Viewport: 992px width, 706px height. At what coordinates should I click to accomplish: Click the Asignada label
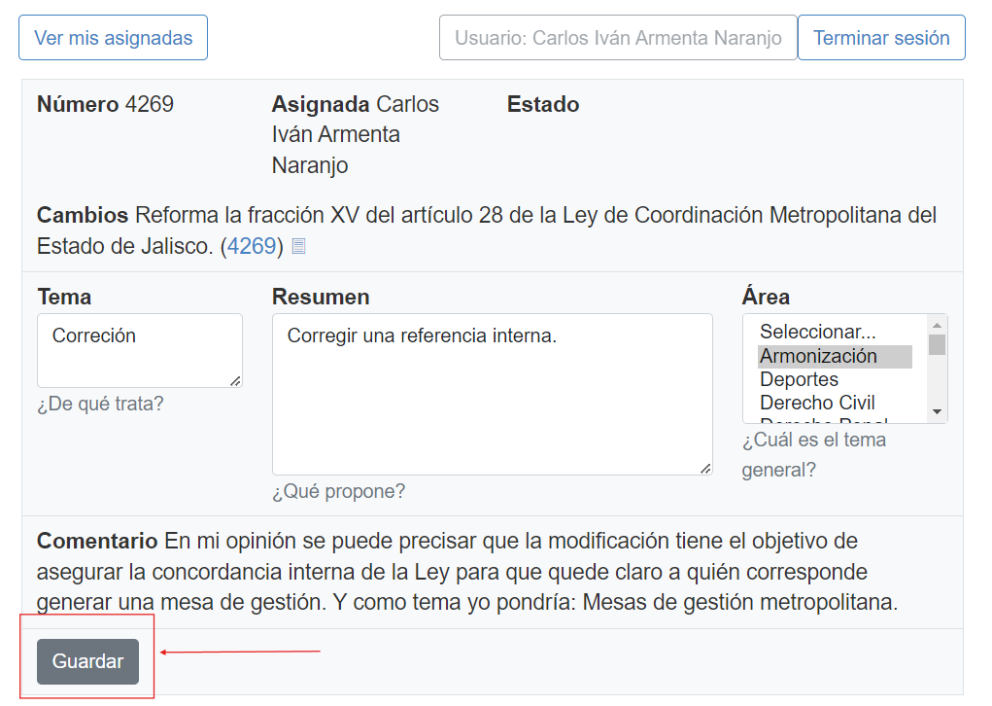tap(320, 104)
